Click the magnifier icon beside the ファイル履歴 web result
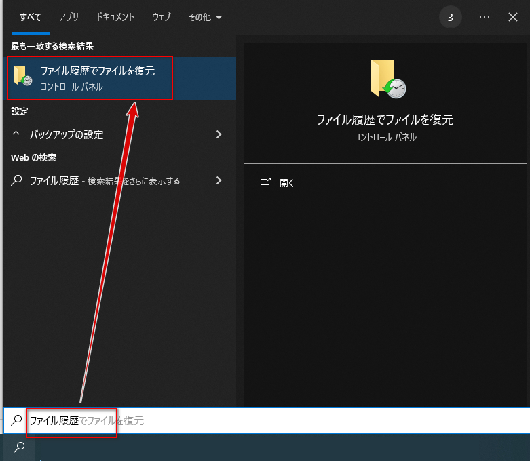Viewport: 530px width, 461px height. pos(18,180)
